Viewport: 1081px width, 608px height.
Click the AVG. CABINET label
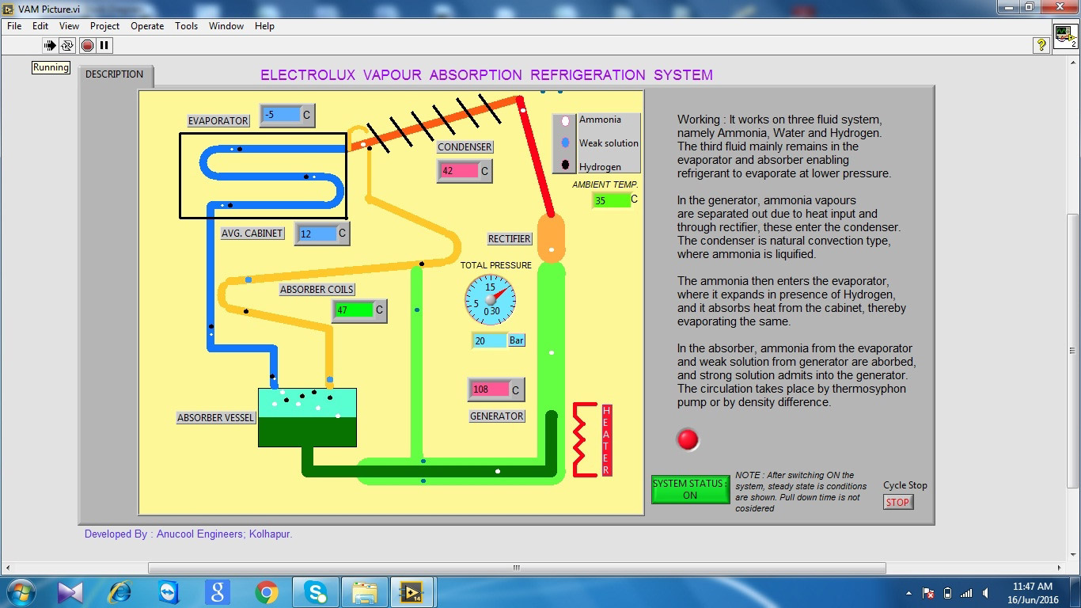coord(252,234)
